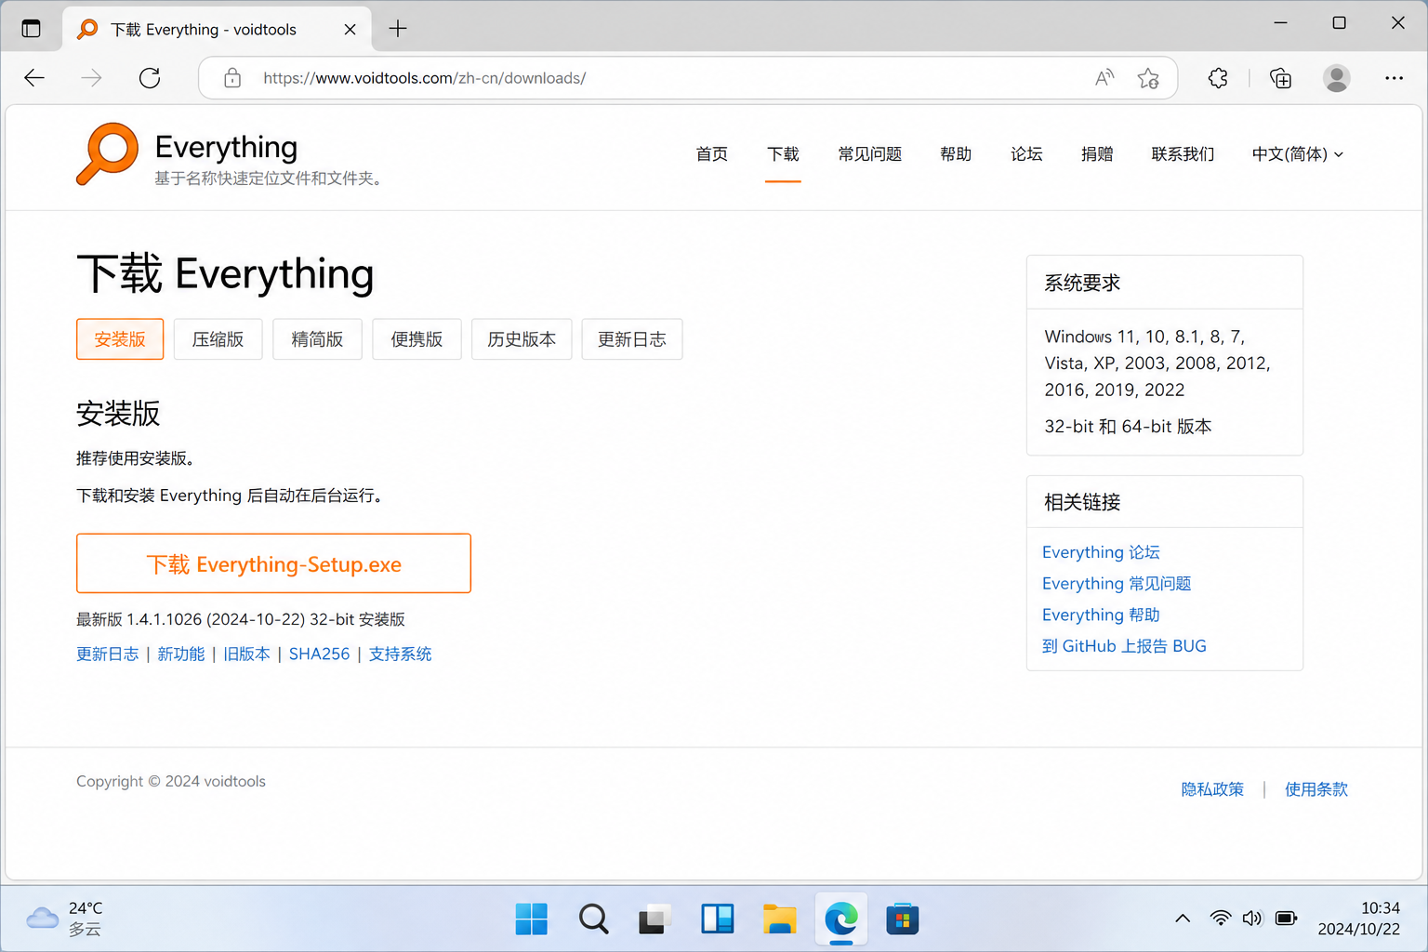Image resolution: width=1428 pixels, height=952 pixels.
Task: Open the tab actions menu icon
Action: click(32, 29)
